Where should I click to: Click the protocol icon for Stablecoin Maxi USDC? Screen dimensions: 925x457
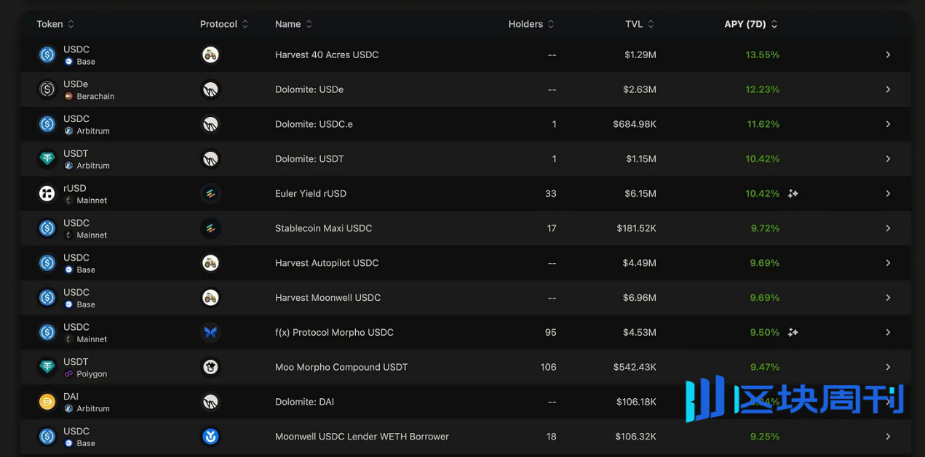tap(210, 228)
